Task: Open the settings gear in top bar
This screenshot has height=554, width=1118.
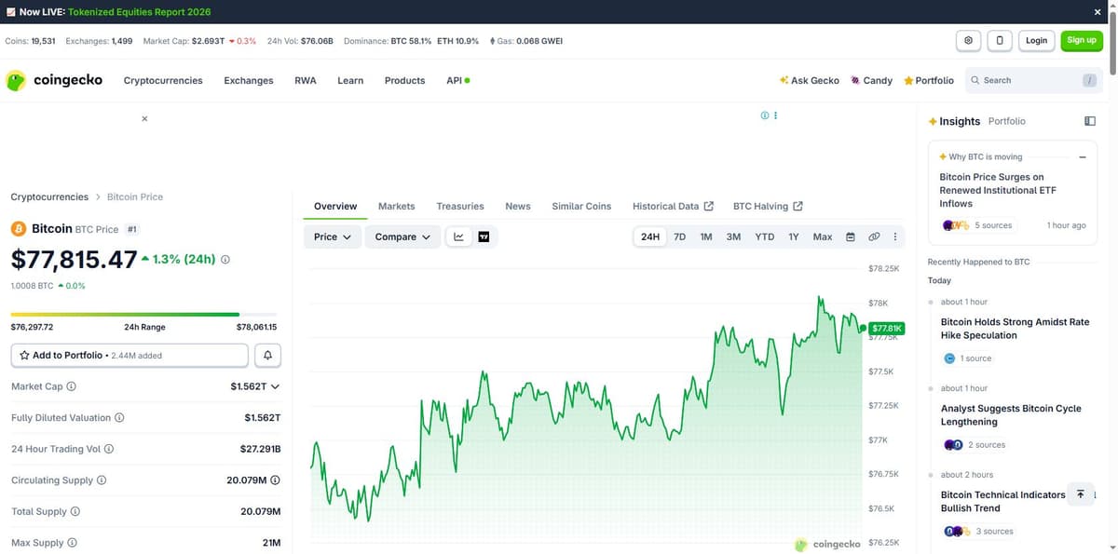Action: 969,40
